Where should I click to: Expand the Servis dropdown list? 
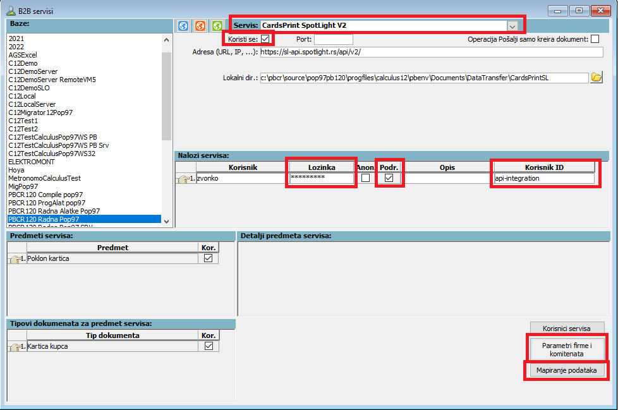(513, 26)
